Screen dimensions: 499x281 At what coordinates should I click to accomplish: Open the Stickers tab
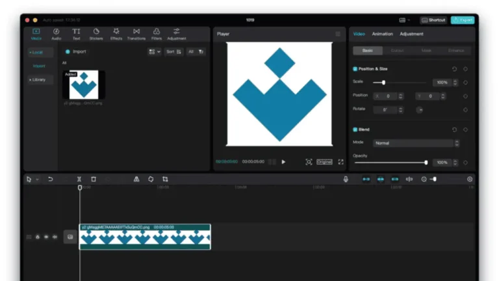[96, 34]
